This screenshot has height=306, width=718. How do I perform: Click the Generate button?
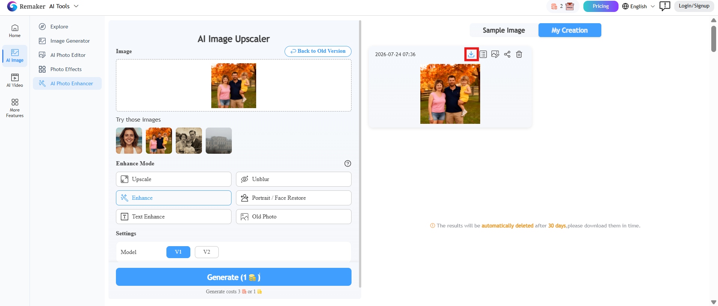pyautogui.click(x=234, y=277)
